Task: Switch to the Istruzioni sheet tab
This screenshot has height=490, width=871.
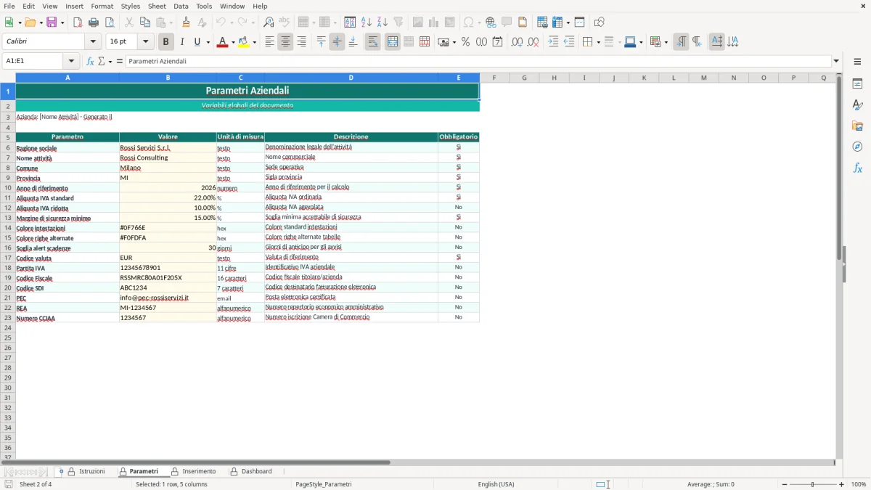Action: (x=92, y=471)
